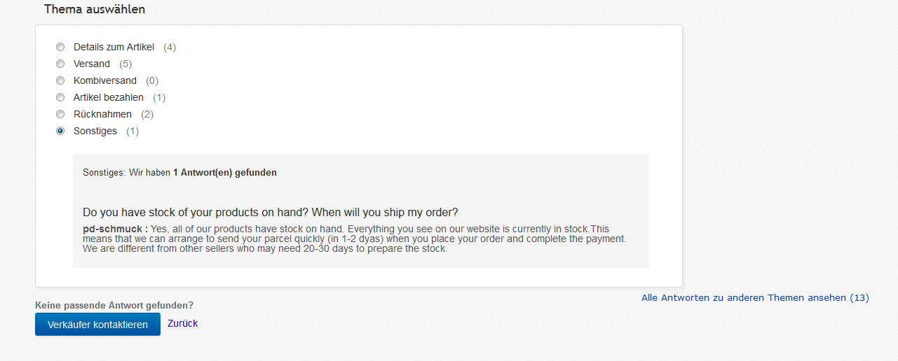Image resolution: width=898 pixels, height=361 pixels.
Task: Open "Alle Antworten zu anderen Themen ansehen" link
Action: point(755,297)
